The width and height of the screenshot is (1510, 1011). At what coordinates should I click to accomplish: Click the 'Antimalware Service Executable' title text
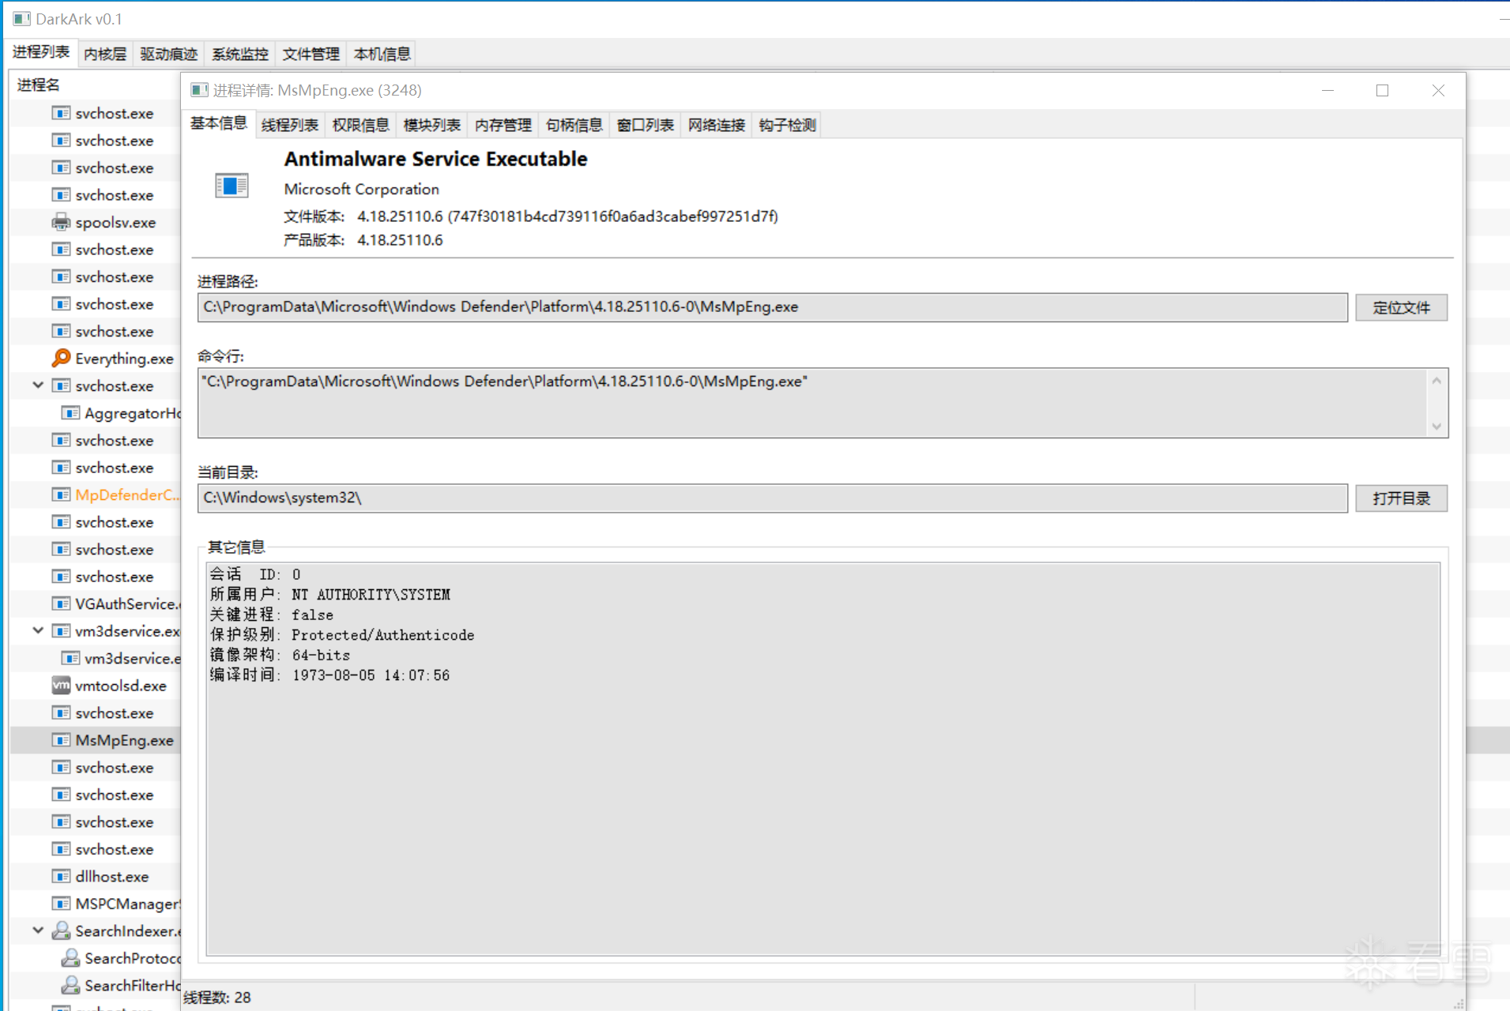pos(435,159)
